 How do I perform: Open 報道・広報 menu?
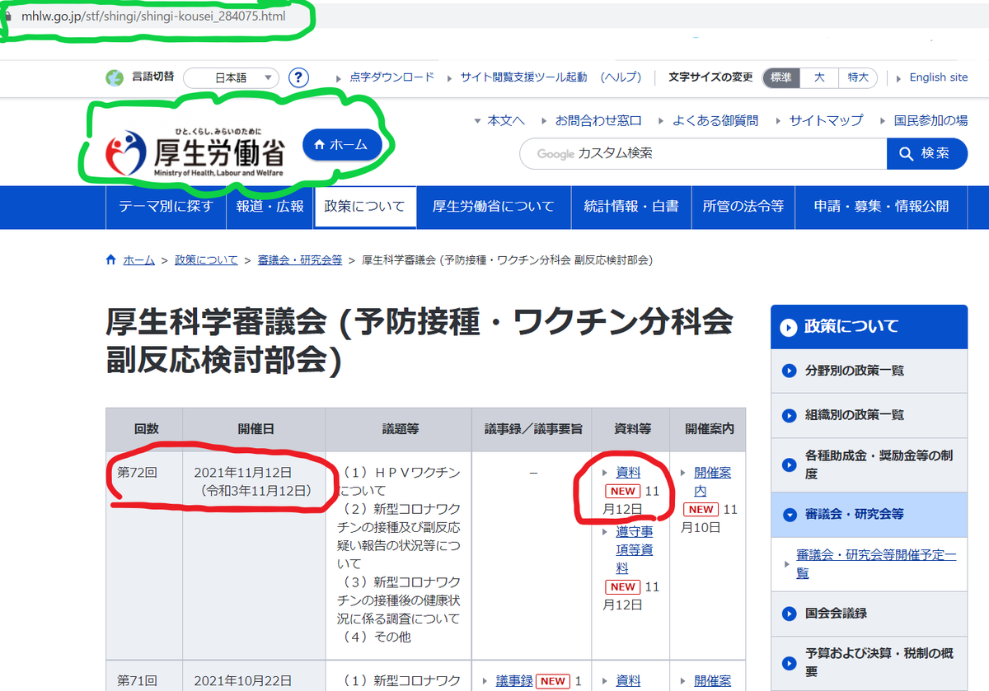click(270, 207)
